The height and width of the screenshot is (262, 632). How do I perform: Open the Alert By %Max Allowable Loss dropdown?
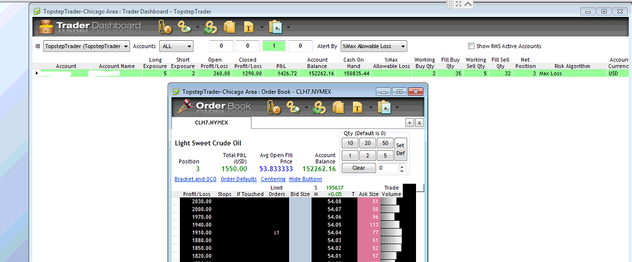click(374, 46)
